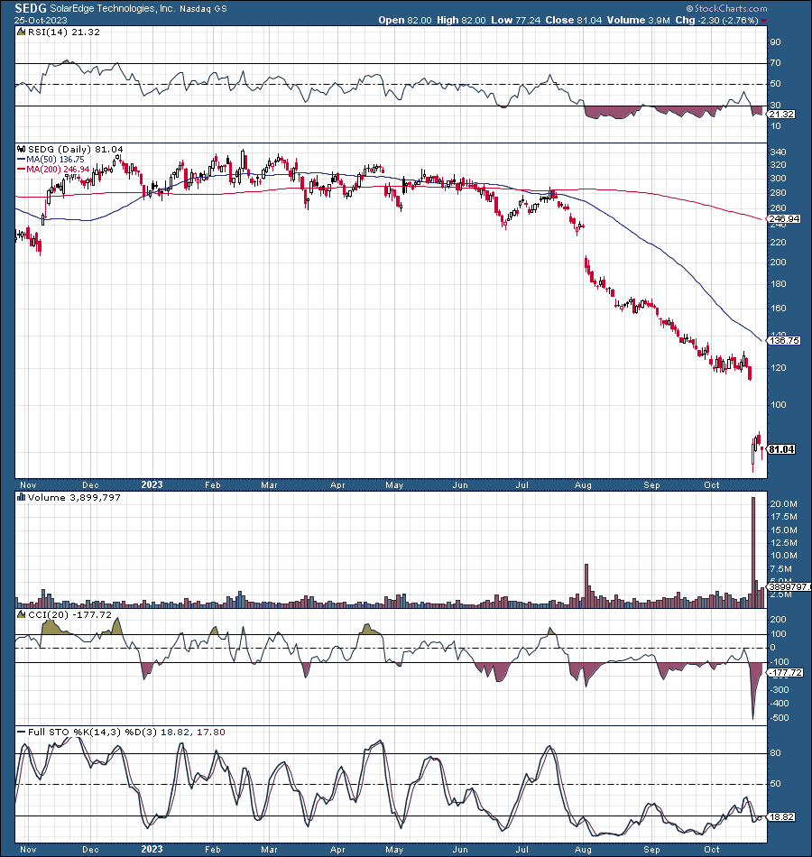The image size is (812, 857).
Task: Select the line icon next to Full STO
Action: 19,732
